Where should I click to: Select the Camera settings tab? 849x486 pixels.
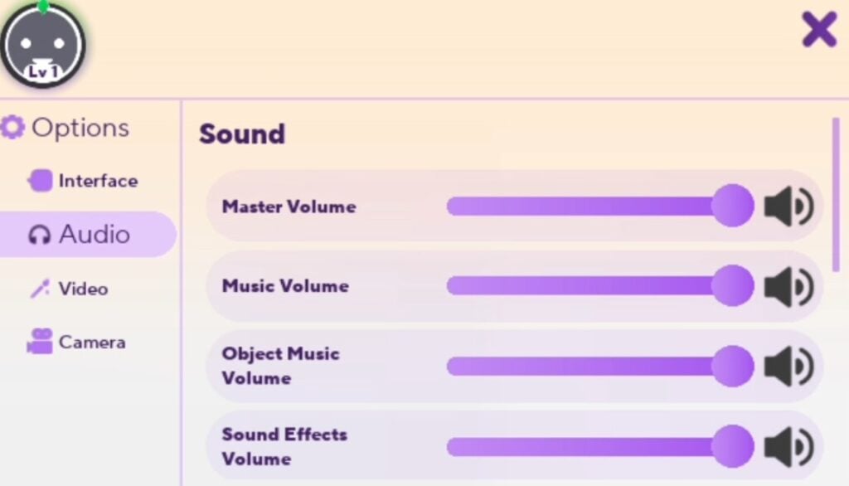click(x=91, y=342)
